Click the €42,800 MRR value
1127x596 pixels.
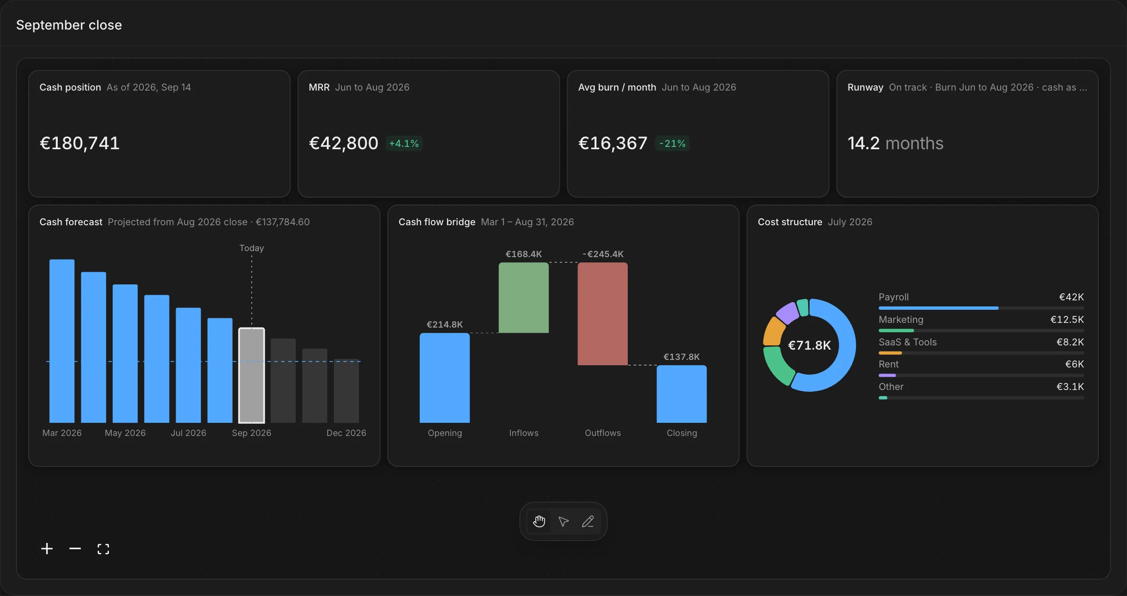(x=343, y=143)
